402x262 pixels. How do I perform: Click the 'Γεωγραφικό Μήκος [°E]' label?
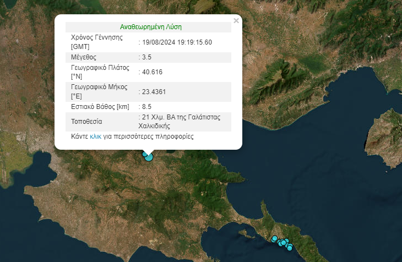pyautogui.click(x=99, y=91)
